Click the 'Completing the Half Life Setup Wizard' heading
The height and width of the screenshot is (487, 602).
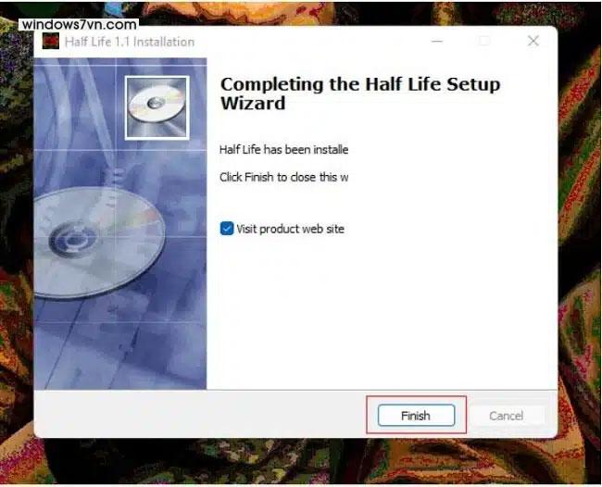(x=360, y=94)
